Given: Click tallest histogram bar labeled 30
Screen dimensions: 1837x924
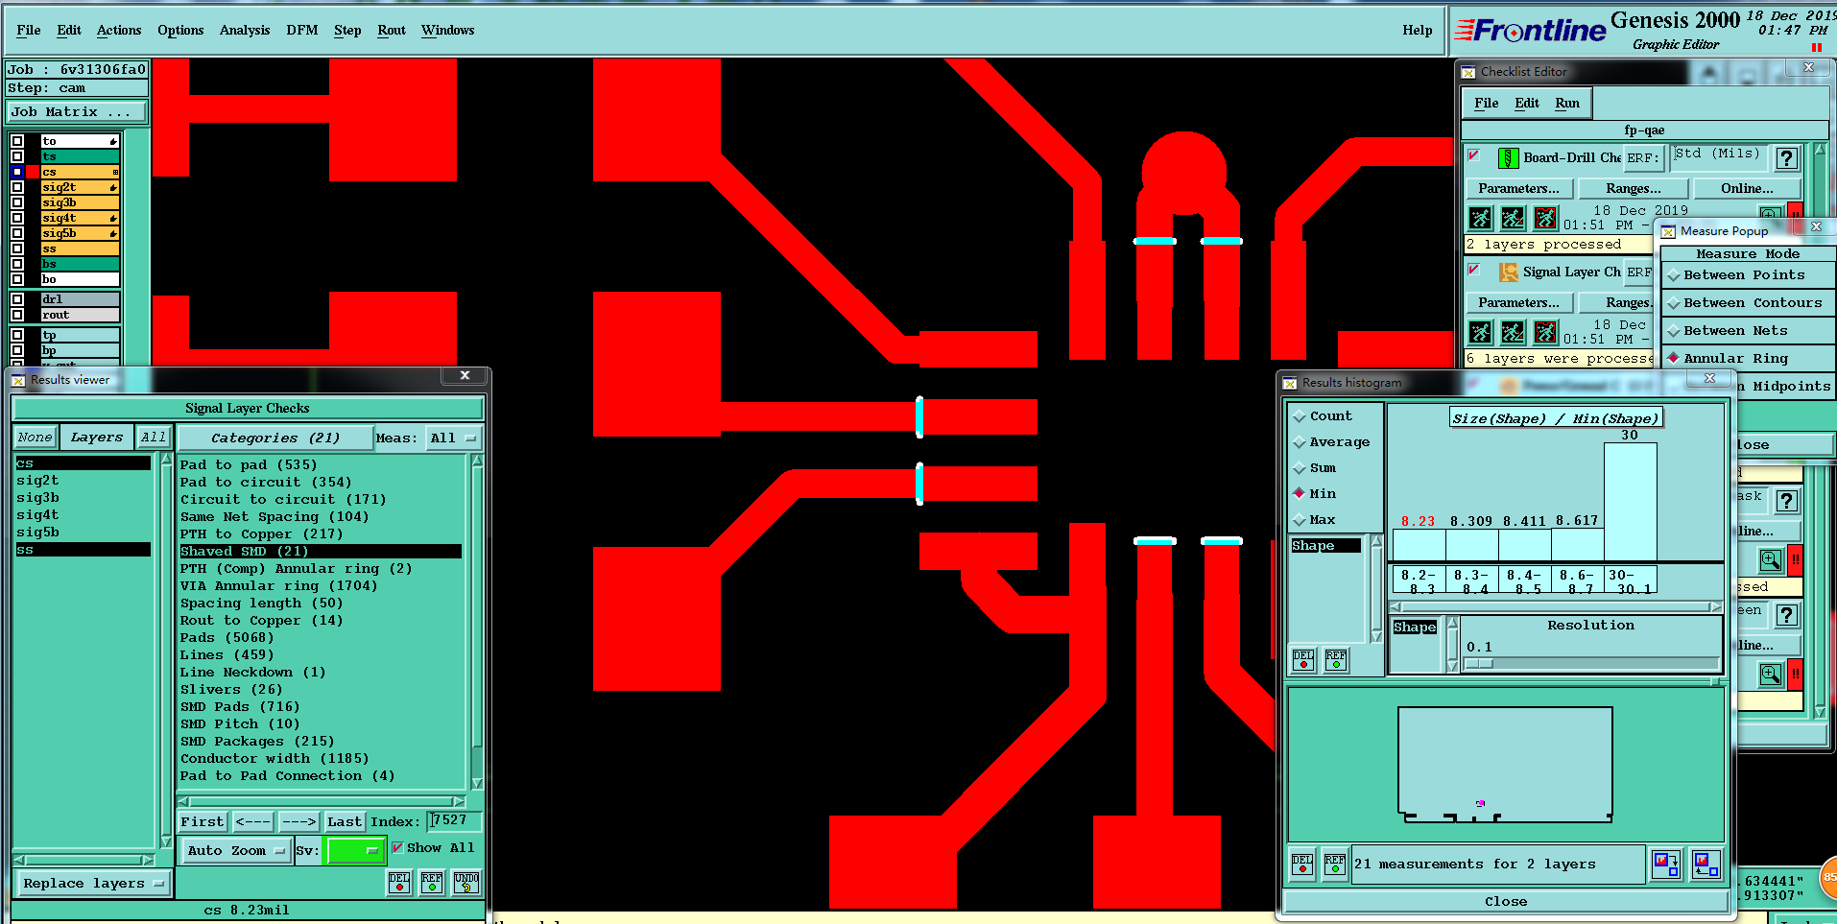Looking at the screenshot, I should (1630, 502).
